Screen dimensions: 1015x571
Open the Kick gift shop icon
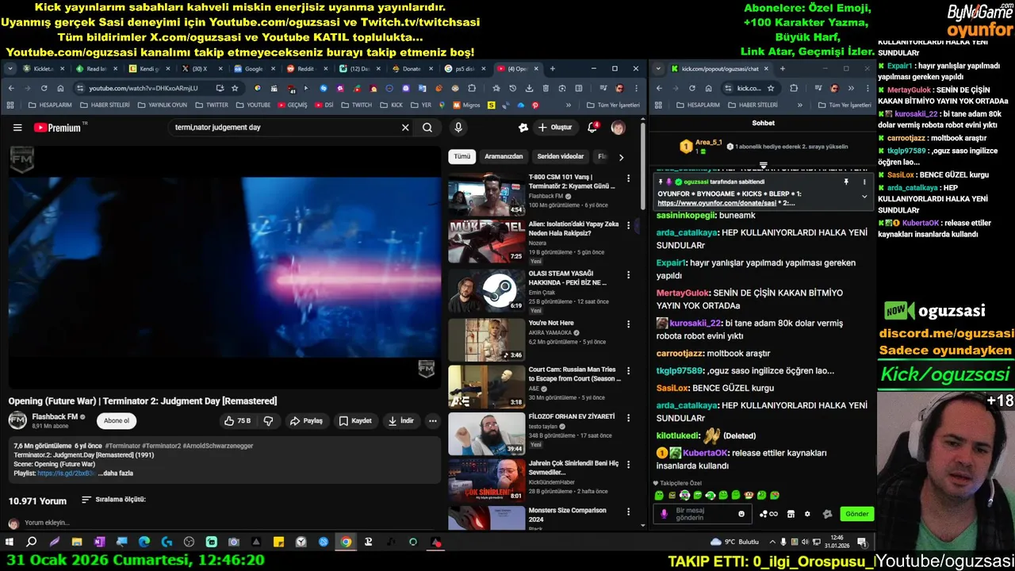point(791,514)
